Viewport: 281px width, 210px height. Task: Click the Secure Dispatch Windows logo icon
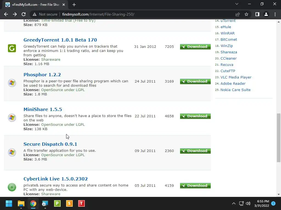click(x=12, y=153)
